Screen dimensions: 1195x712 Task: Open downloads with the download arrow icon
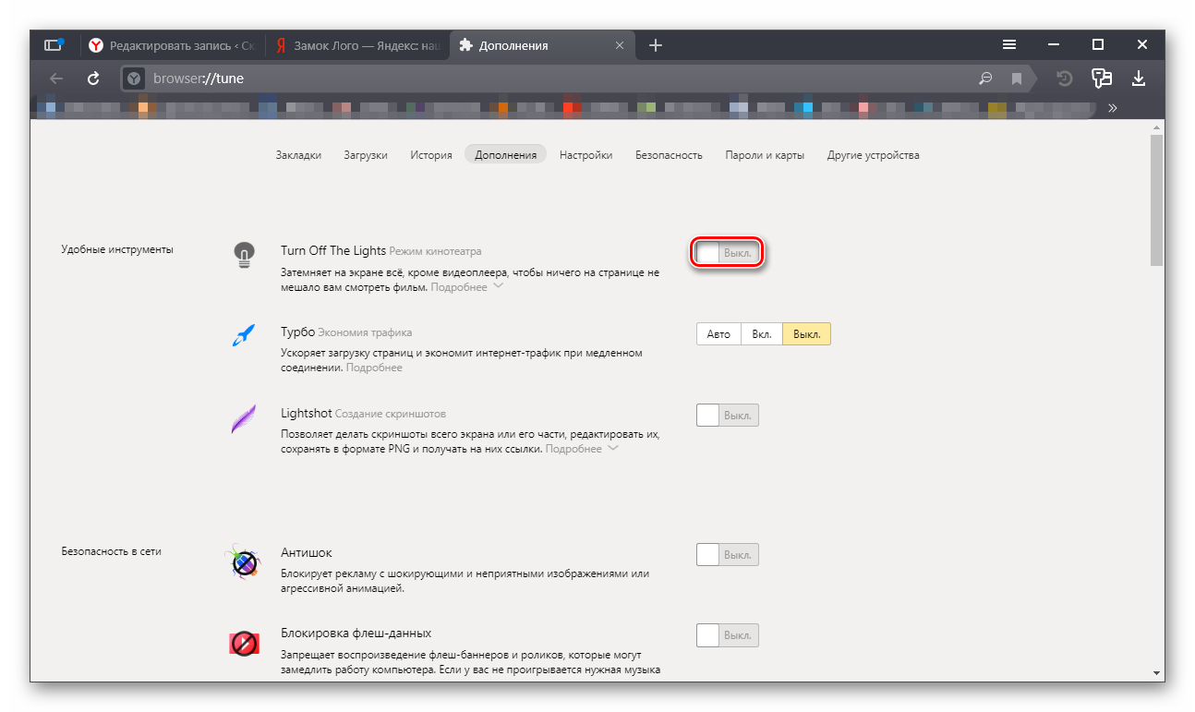click(1139, 78)
